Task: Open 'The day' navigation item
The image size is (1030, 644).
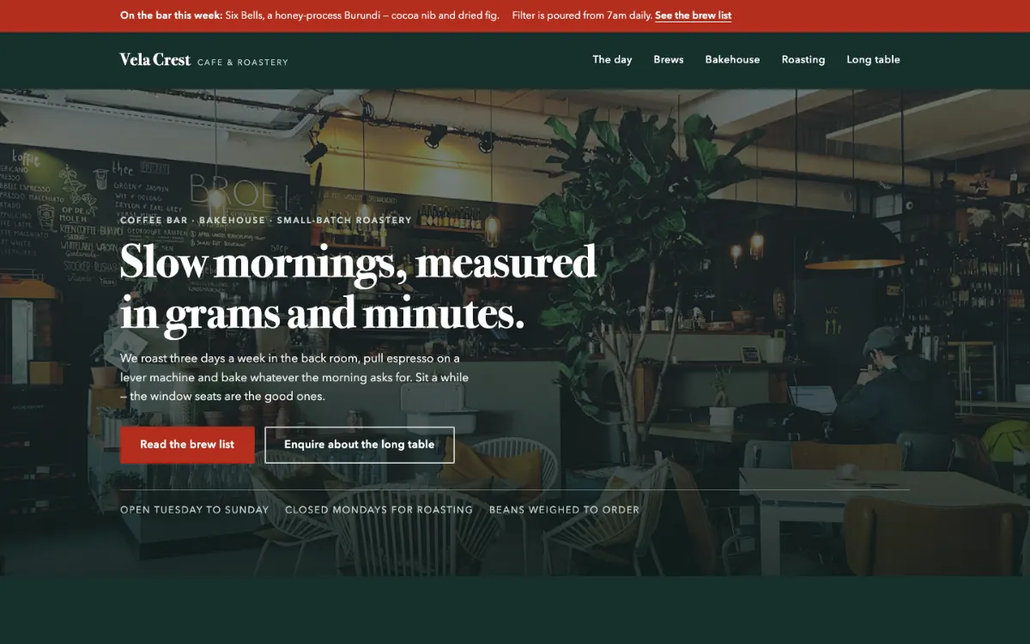Action: 612,59
